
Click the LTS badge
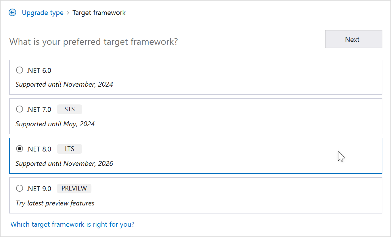70,149
